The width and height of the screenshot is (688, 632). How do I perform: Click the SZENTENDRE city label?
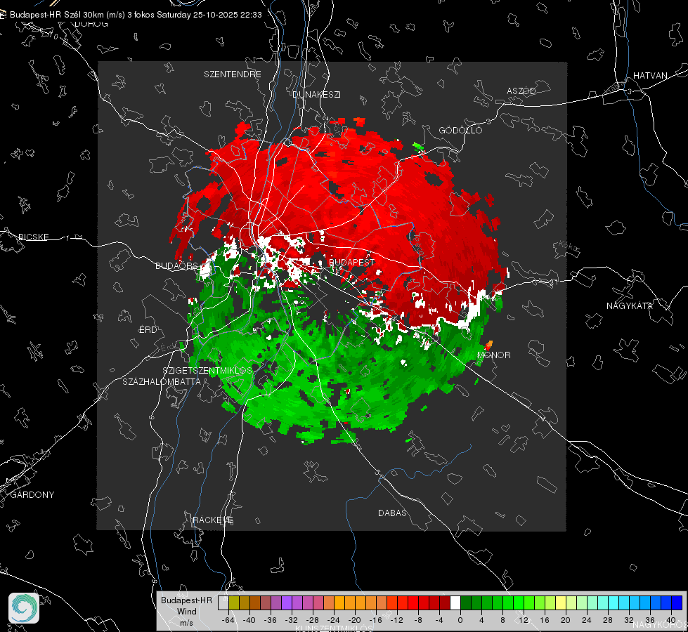233,74
